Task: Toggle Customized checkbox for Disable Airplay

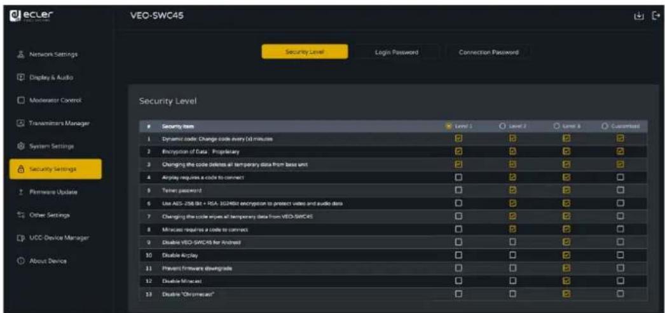Action: [x=620, y=255]
